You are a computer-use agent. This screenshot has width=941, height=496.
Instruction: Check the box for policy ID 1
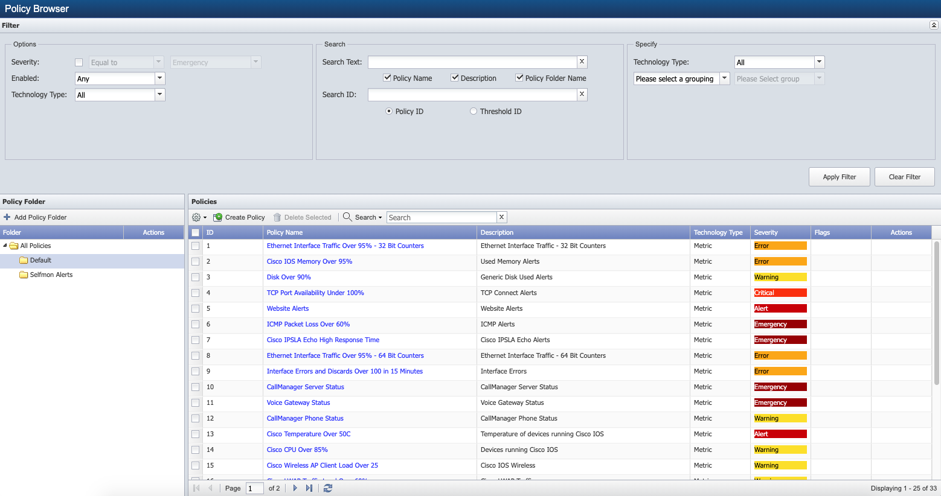pyautogui.click(x=196, y=246)
